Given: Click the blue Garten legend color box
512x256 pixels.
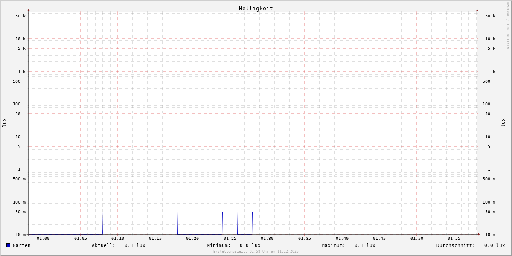Looking at the screenshot, I should pos(8,245).
